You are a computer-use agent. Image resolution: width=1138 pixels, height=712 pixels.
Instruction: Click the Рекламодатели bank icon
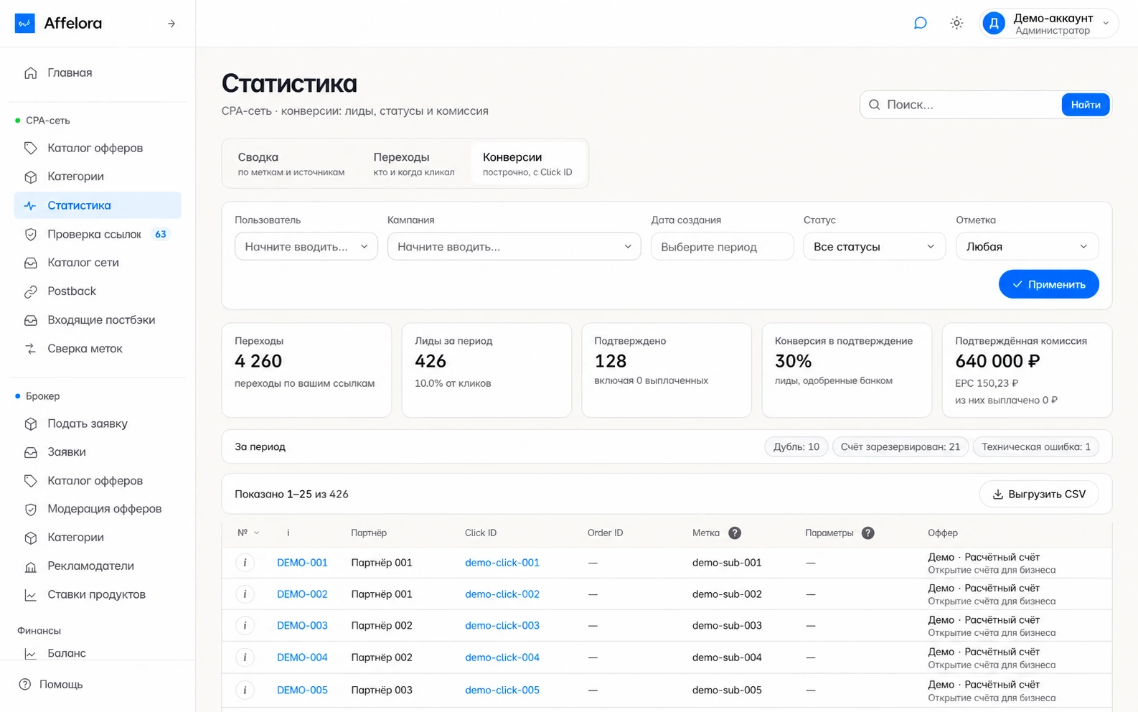30,566
